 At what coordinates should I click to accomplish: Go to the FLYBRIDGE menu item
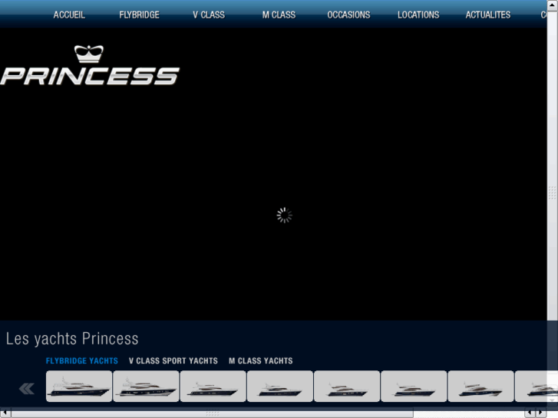(139, 15)
